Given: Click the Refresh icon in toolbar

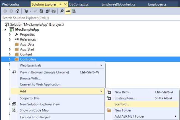Looking at the screenshot, I should point(41,11).
